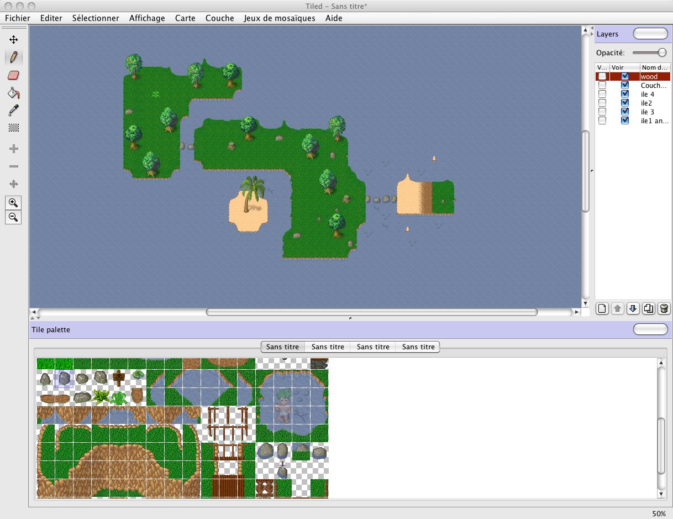
Task: Select the pencil paint tool
Action: 14,57
